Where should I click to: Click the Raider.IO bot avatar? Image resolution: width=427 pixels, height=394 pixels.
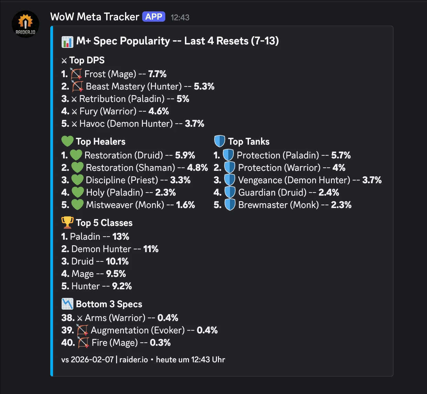(25, 24)
